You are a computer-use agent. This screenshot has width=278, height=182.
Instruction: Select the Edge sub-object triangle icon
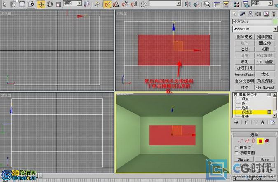click(x=247, y=141)
